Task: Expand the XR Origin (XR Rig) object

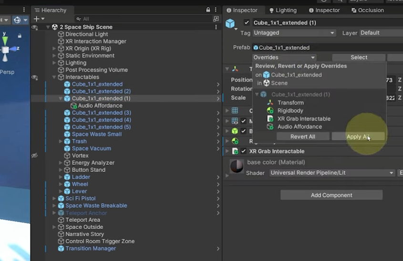Action: click(x=54, y=48)
